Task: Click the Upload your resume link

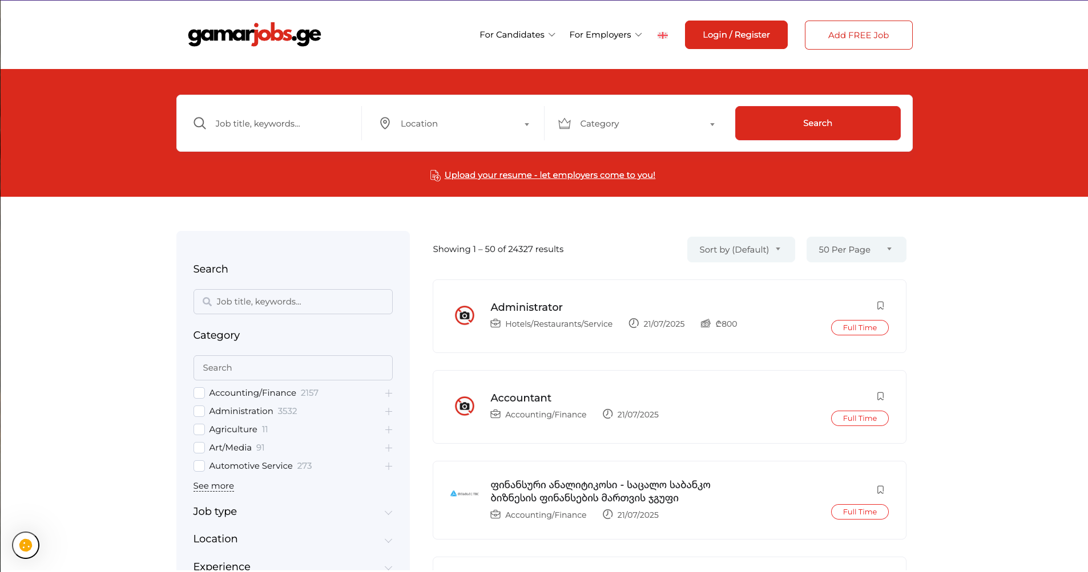Action: pos(549,175)
